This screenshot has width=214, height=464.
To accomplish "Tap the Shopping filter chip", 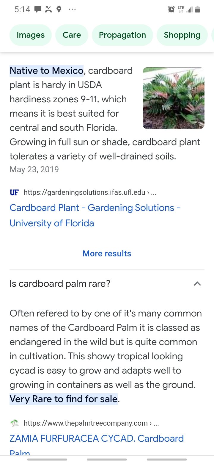I will click(182, 35).
